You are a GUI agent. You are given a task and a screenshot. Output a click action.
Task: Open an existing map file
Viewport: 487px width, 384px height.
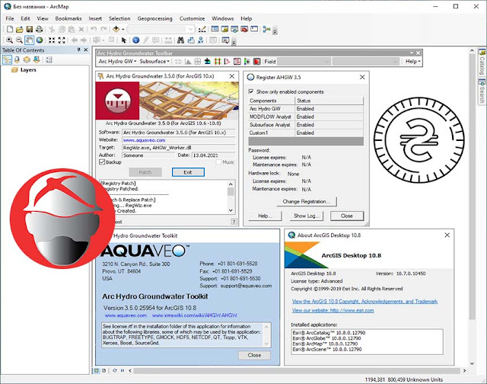[19, 29]
